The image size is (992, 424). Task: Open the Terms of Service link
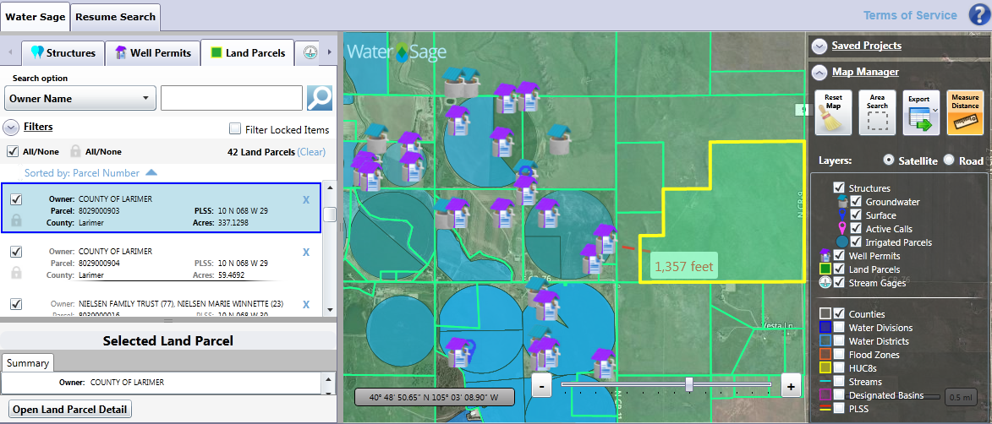coord(910,15)
